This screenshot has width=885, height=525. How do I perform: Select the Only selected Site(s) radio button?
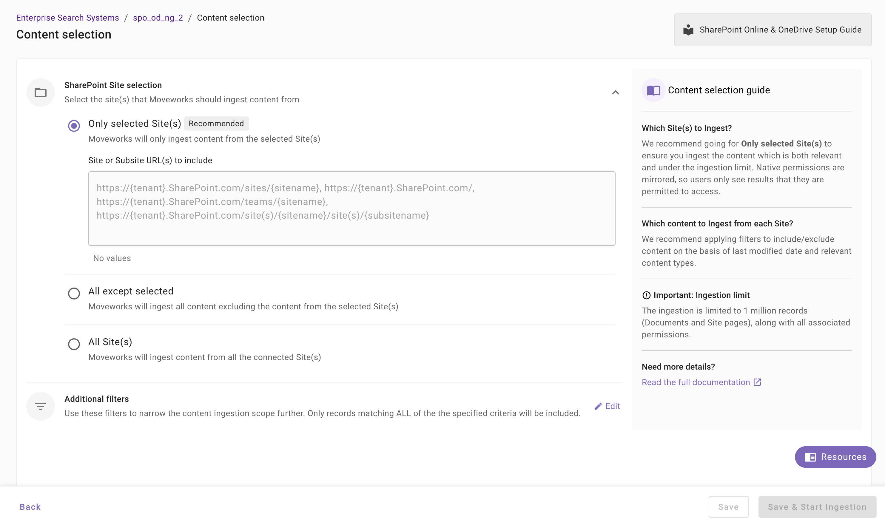pos(74,126)
